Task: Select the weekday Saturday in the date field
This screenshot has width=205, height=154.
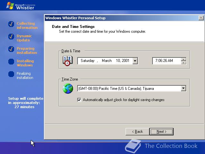Action: pos(87,61)
